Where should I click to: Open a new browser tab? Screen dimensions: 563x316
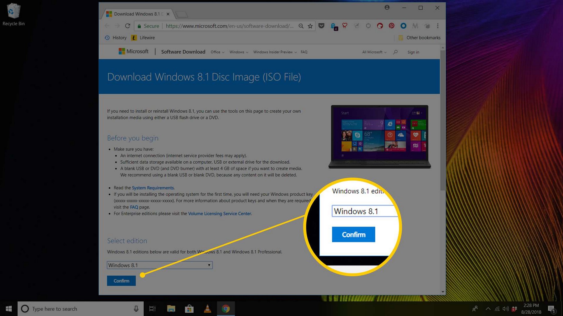point(182,14)
